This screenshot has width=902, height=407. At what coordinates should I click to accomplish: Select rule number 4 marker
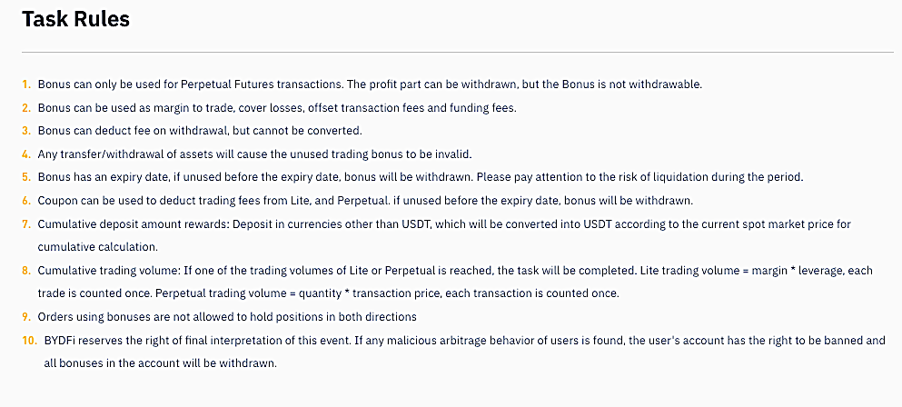click(x=26, y=154)
